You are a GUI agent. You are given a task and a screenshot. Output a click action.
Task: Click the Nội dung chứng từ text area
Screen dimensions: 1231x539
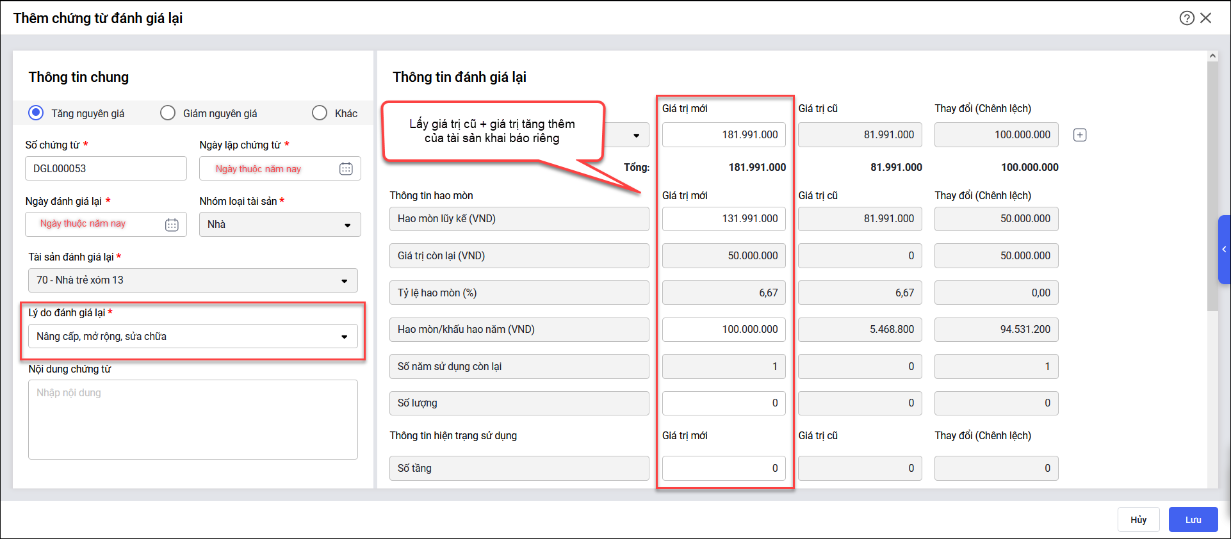pyautogui.click(x=193, y=419)
